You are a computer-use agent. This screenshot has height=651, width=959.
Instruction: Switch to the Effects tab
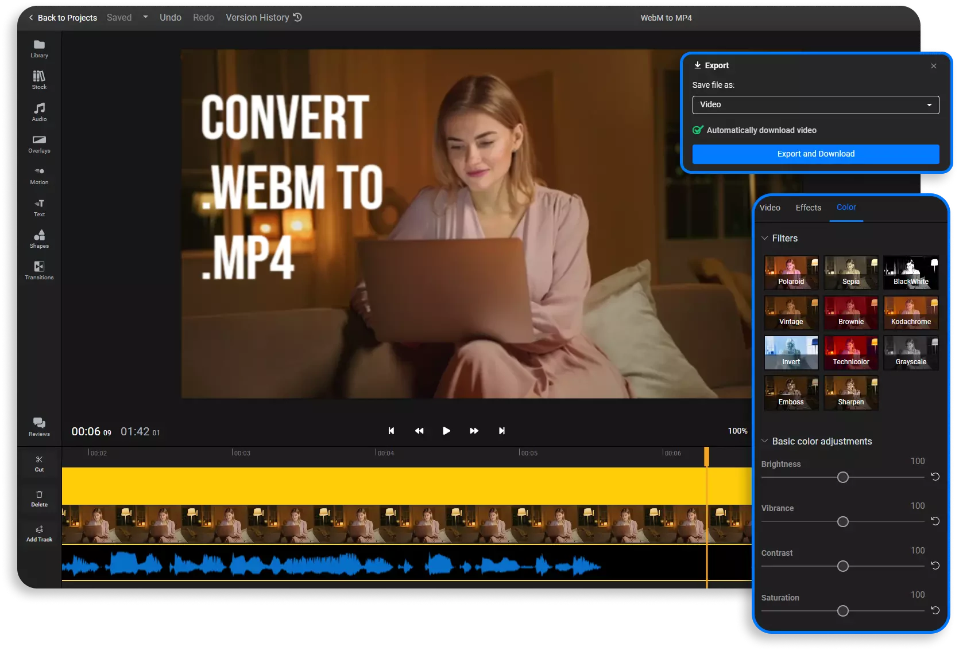(808, 208)
